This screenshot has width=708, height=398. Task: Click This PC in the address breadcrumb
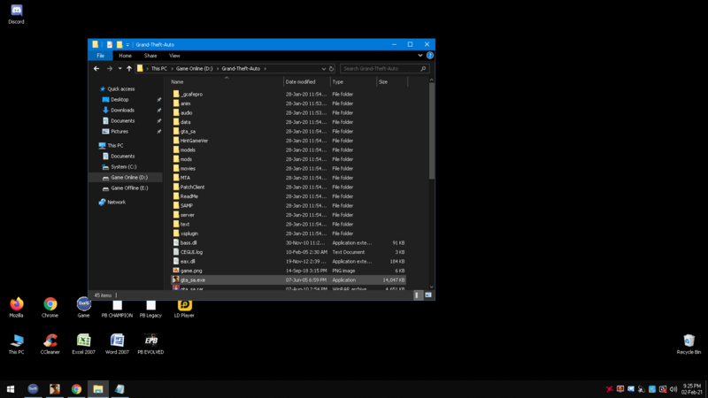[x=159, y=69]
